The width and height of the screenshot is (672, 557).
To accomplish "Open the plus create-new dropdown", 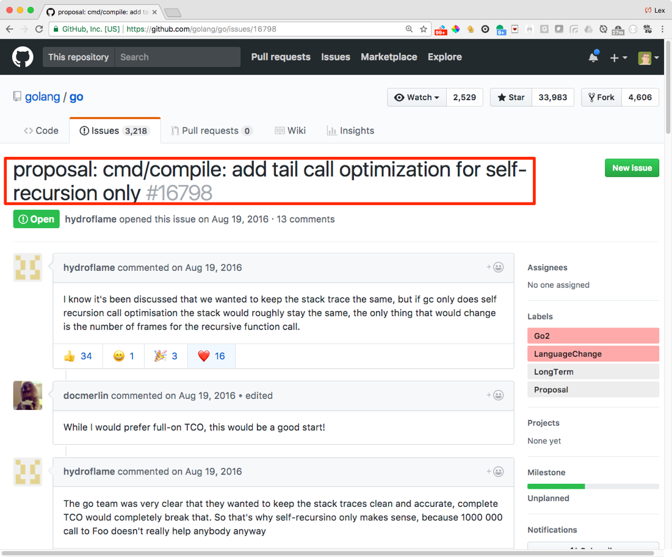I will pyautogui.click(x=618, y=57).
